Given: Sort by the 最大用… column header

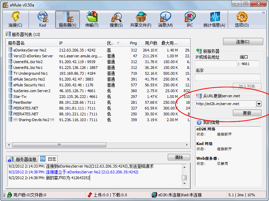Looking at the screenshot, I should click(170, 43).
